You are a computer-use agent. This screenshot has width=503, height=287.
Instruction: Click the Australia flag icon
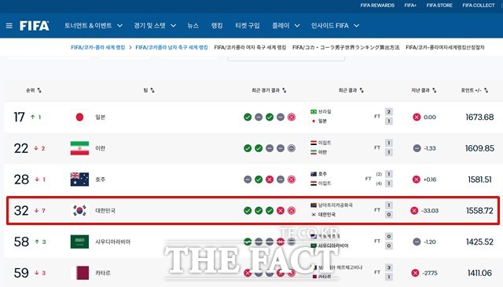point(79,179)
